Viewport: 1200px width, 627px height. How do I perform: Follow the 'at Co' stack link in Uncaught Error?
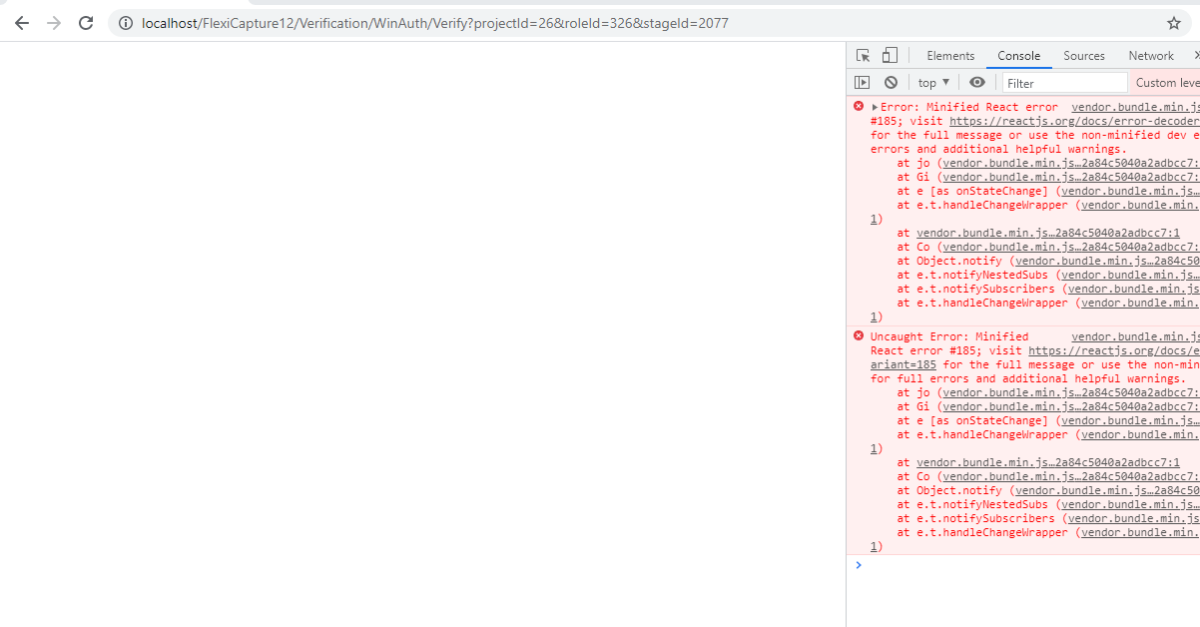coord(1070,476)
